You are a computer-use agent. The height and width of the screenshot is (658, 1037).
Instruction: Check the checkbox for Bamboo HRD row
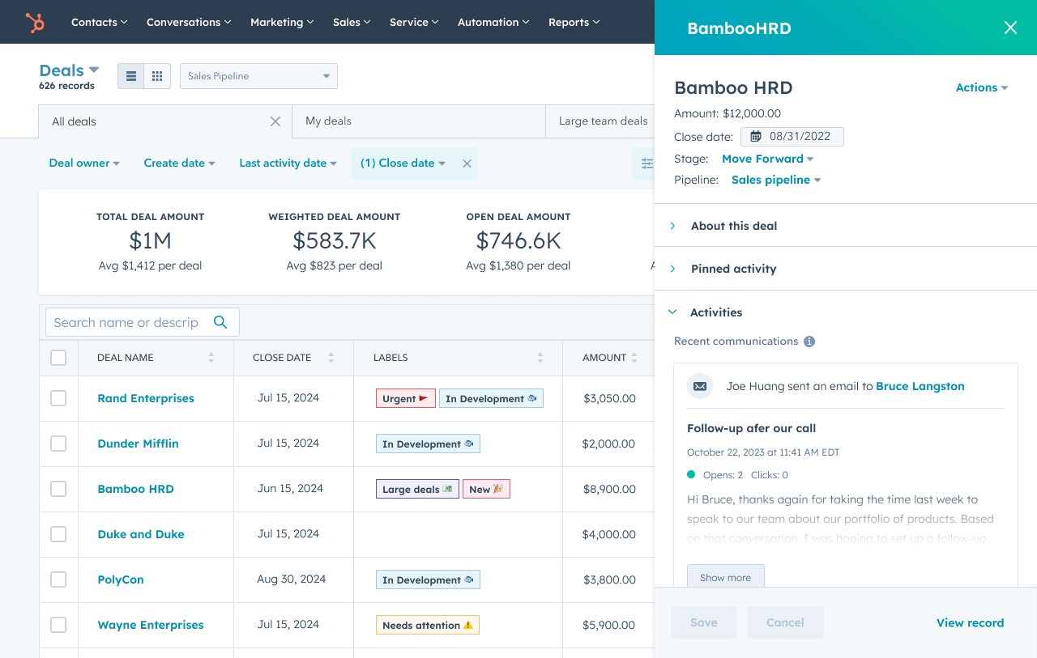[58, 489]
